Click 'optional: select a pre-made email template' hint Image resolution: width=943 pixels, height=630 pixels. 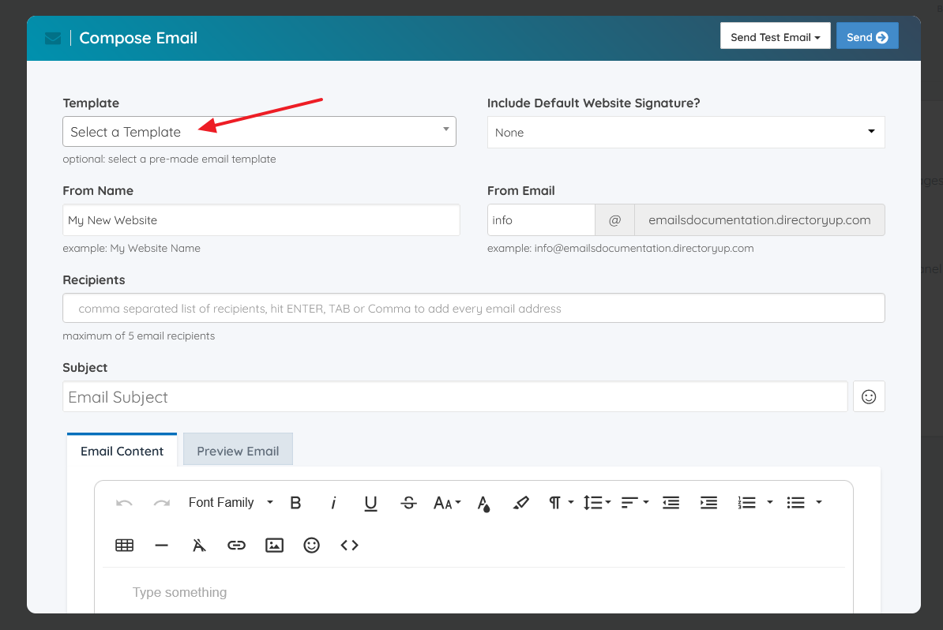click(x=169, y=159)
